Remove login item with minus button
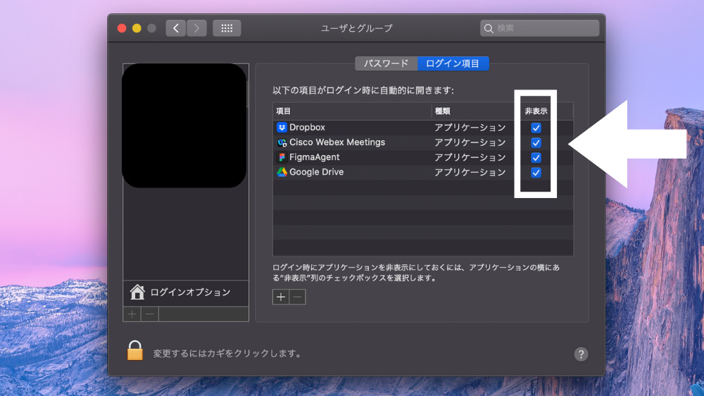Screen dimensions: 704x396 (x=297, y=297)
